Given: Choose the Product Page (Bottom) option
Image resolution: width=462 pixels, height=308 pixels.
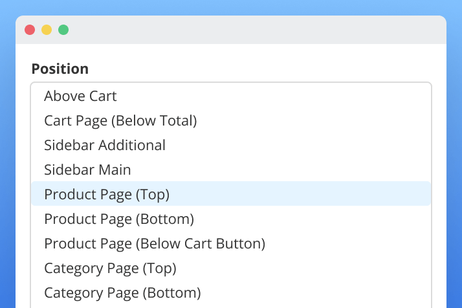Looking at the screenshot, I should (x=119, y=219).
